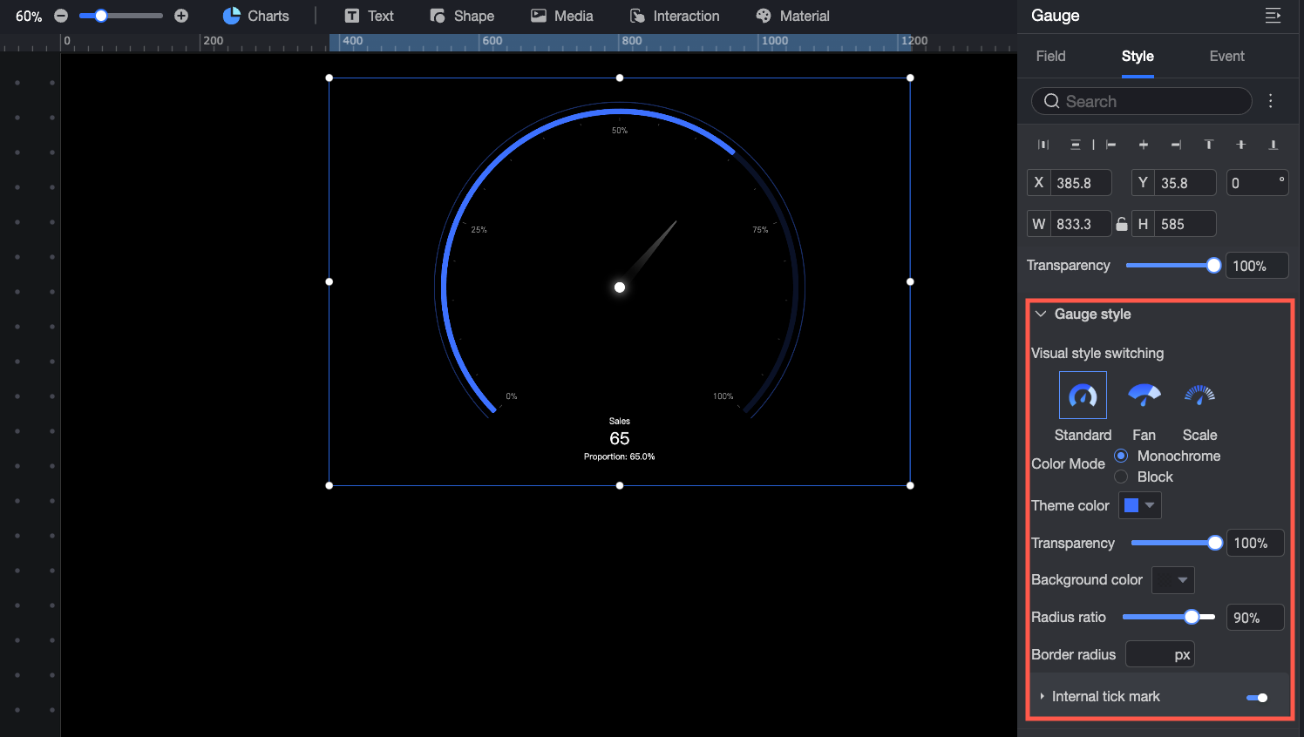Click the zoom out minus icon
This screenshot has height=737, width=1304.
61,16
